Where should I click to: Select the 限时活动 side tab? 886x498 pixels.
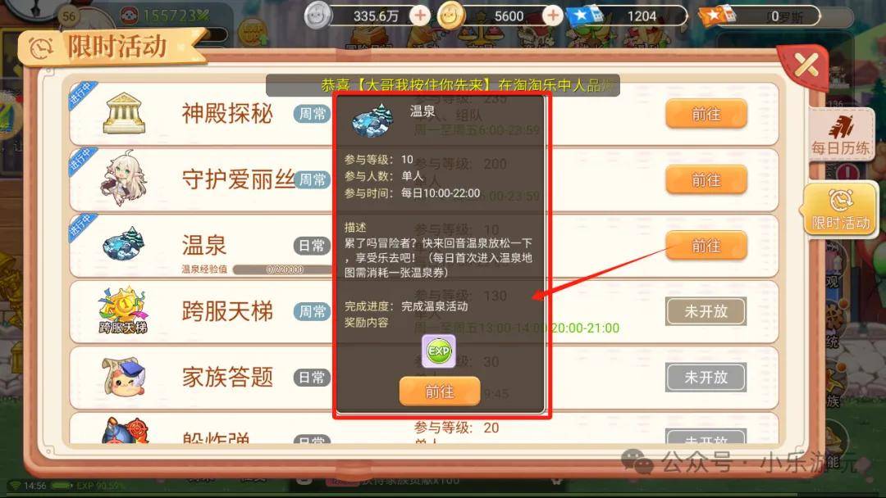840,210
